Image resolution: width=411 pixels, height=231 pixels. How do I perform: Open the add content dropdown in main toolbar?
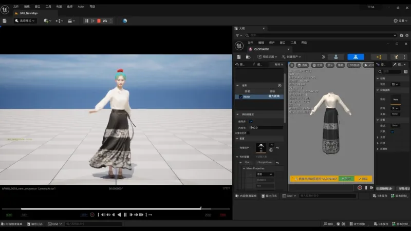tap(47, 21)
